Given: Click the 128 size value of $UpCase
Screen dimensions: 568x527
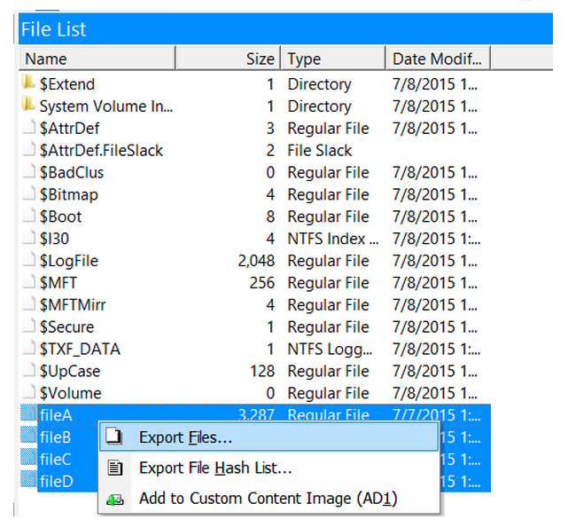Looking at the screenshot, I should tap(262, 372).
